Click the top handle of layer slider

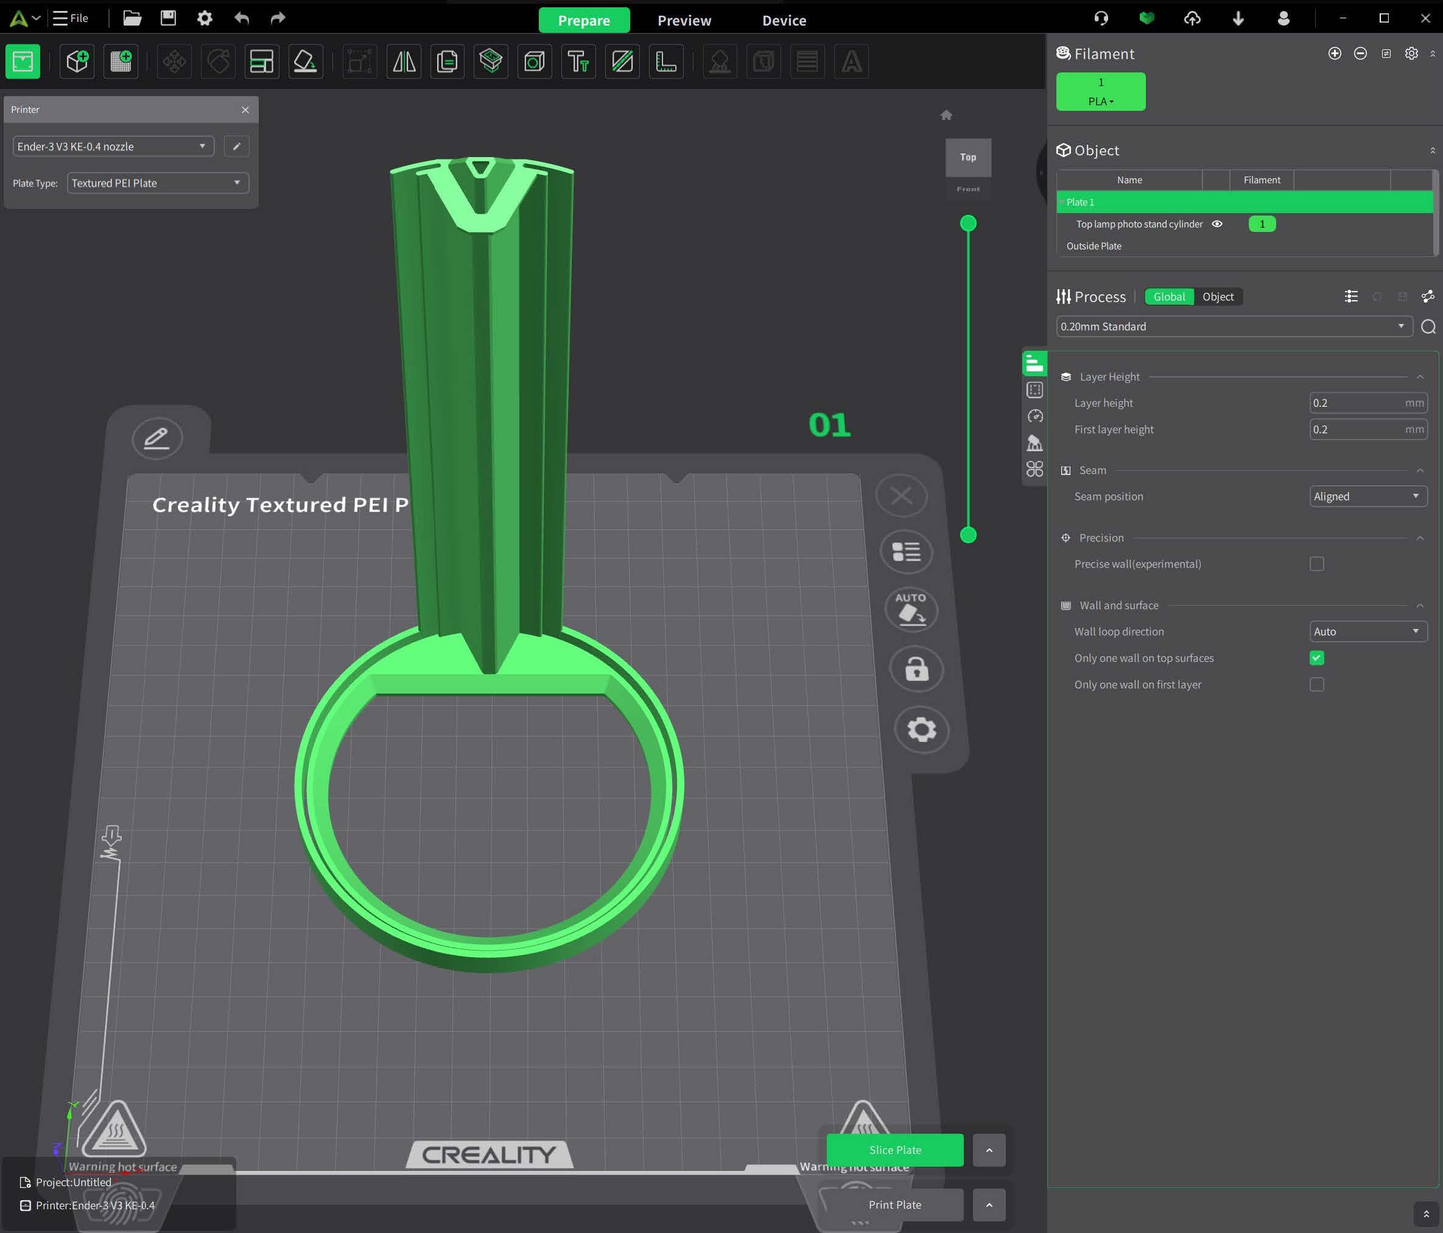(968, 223)
